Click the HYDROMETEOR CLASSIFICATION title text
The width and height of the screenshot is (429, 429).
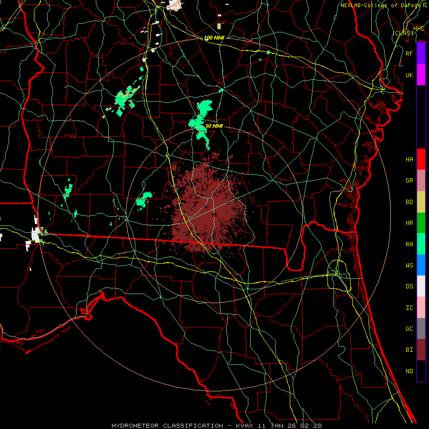167,426
